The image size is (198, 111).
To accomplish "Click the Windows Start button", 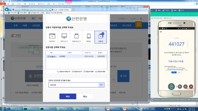I will point(3,109).
